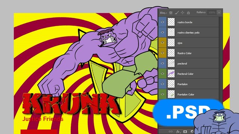Click the "Bloq.:" lock label
The height and width of the screenshot is (134, 239).
click(x=163, y=13)
